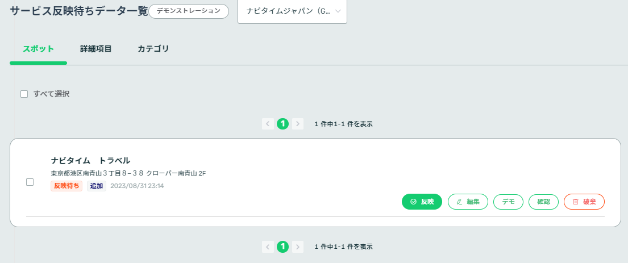The image size is (628, 263).
Task: Open the ナビタイム トラベル spot title
Action: coord(90,161)
